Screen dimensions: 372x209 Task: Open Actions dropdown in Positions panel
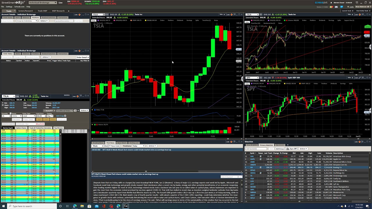tap(44, 21)
